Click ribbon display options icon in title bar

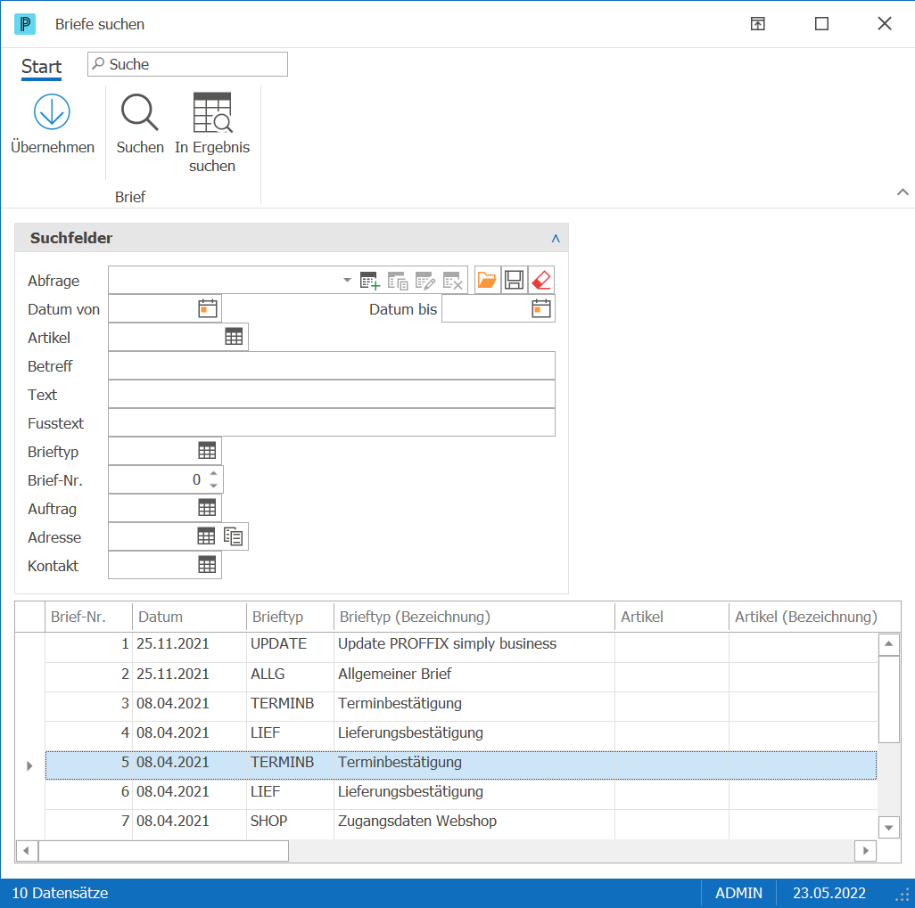[757, 24]
